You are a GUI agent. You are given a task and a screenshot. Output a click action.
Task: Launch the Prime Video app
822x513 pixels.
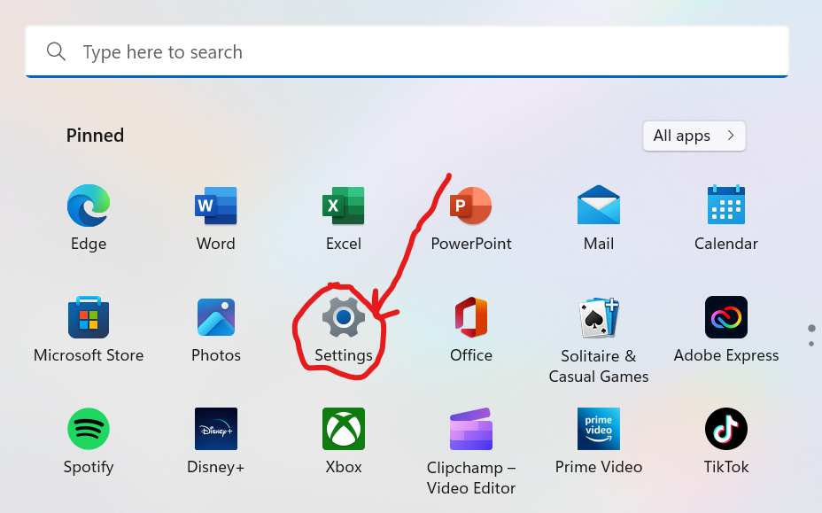click(x=599, y=429)
